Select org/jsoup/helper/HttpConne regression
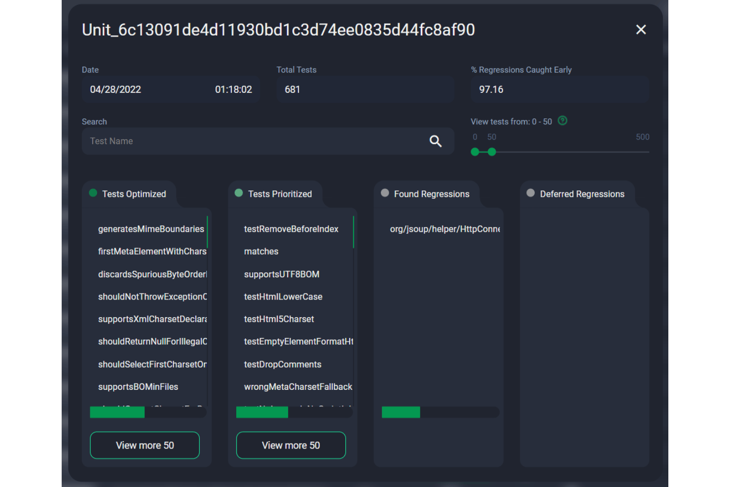The height and width of the screenshot is (487, 730). tap(444, 229)
